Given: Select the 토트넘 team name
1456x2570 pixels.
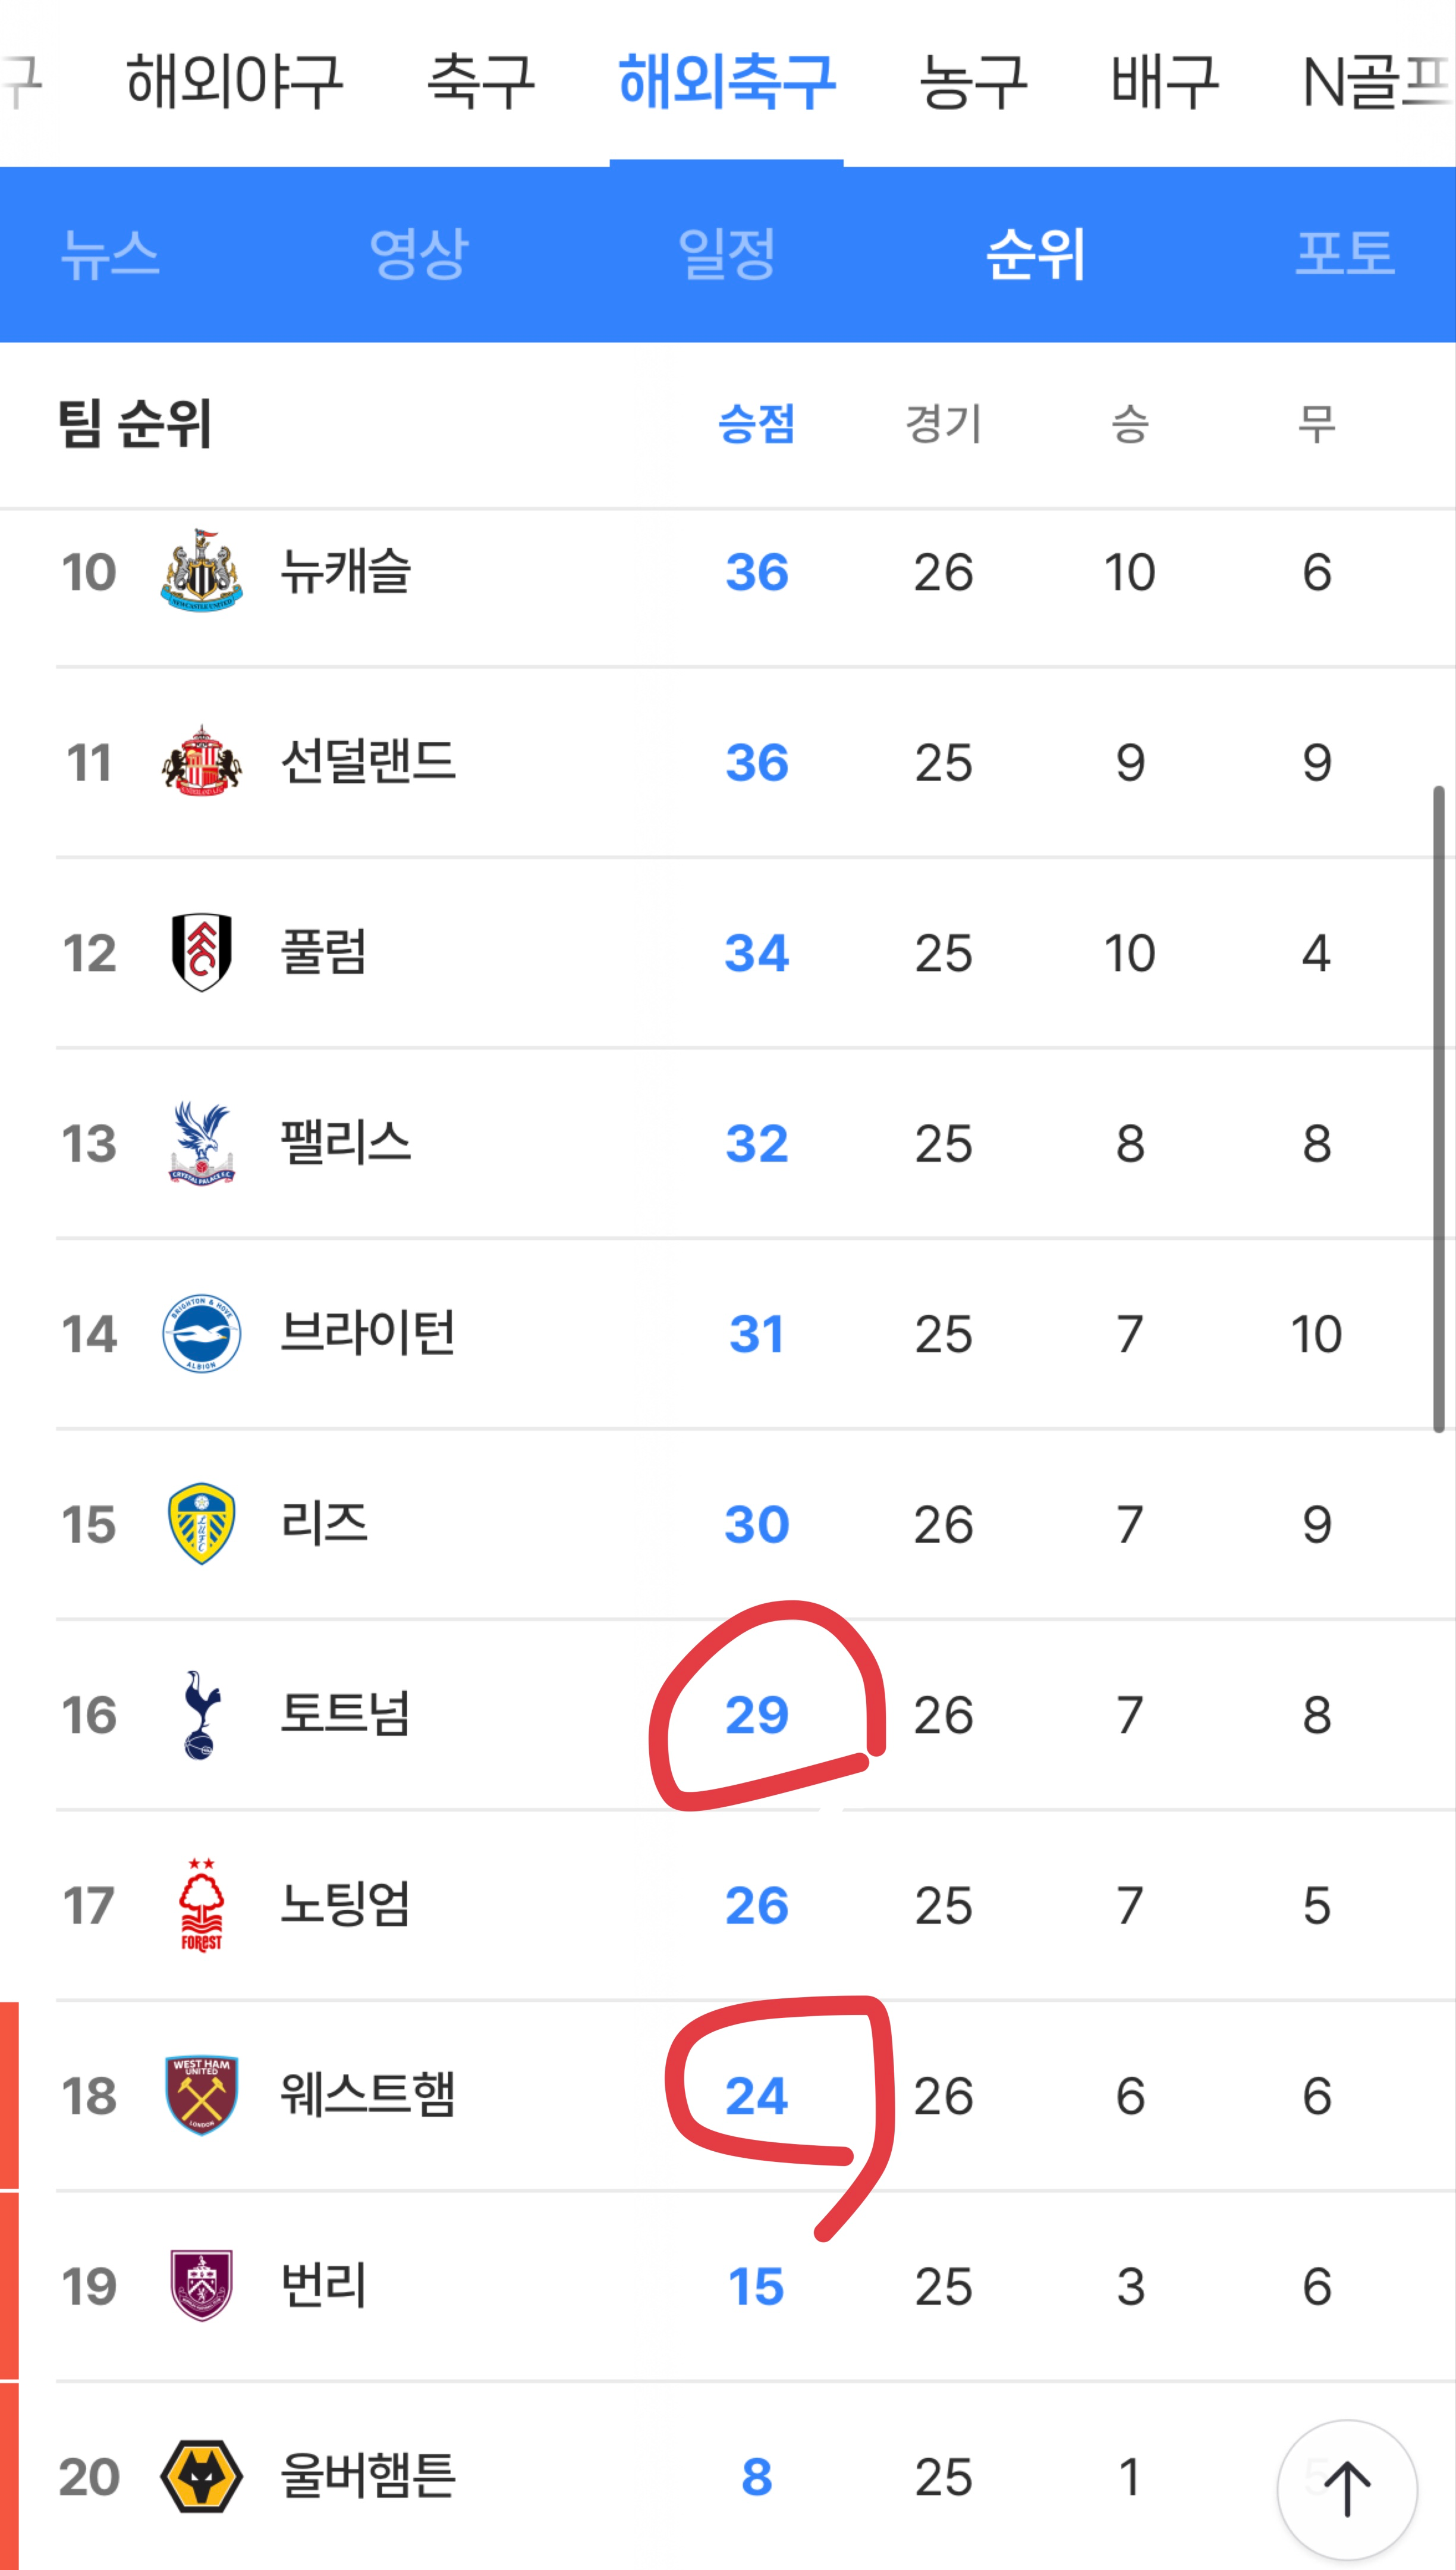Looking at the screenshot, I should click(345, 1714).
